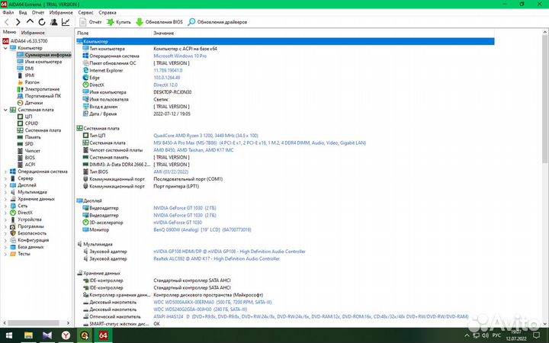This screenshot has width=549, height=343.
Task: Open the Разгон tree item
Action: coord(28,82)
